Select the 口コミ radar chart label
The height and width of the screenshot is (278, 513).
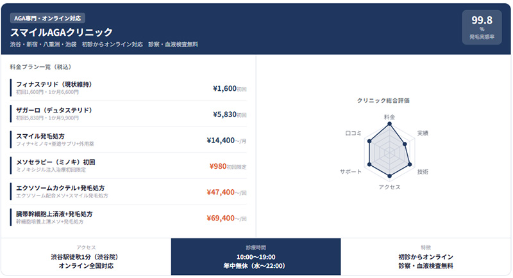click(354, 133)
